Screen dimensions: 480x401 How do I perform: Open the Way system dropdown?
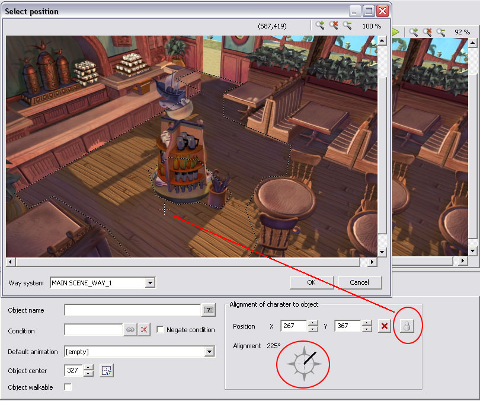tap(150, 282)
